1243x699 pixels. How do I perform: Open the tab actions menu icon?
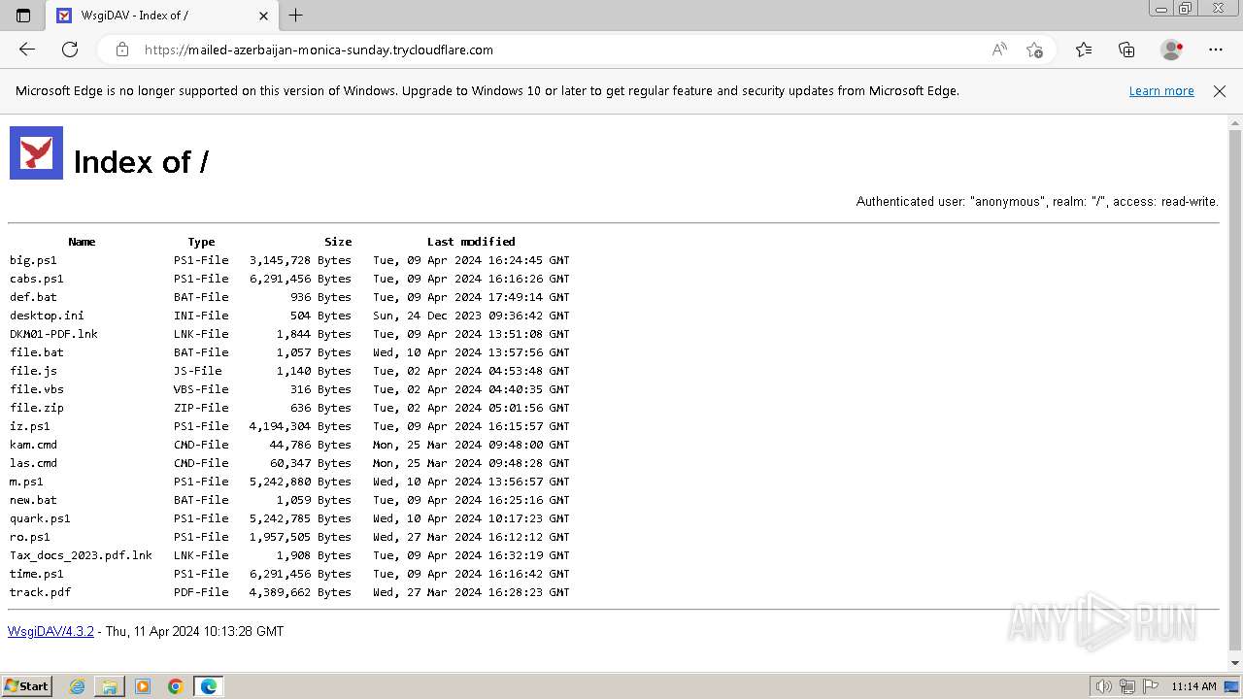pyautogui.click(x=23, y=16)
